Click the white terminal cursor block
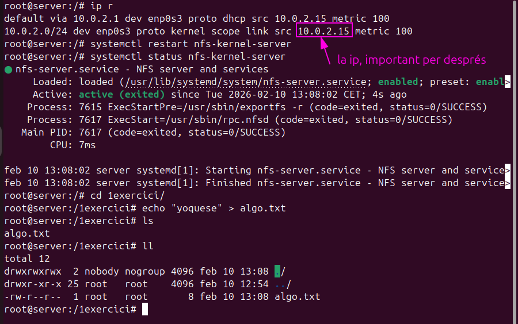 (145, 309)
